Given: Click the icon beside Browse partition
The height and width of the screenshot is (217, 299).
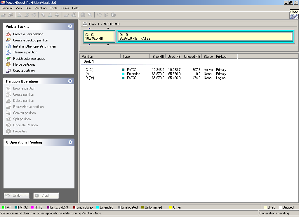Looking at the screenshot, I should click(8, 88).
